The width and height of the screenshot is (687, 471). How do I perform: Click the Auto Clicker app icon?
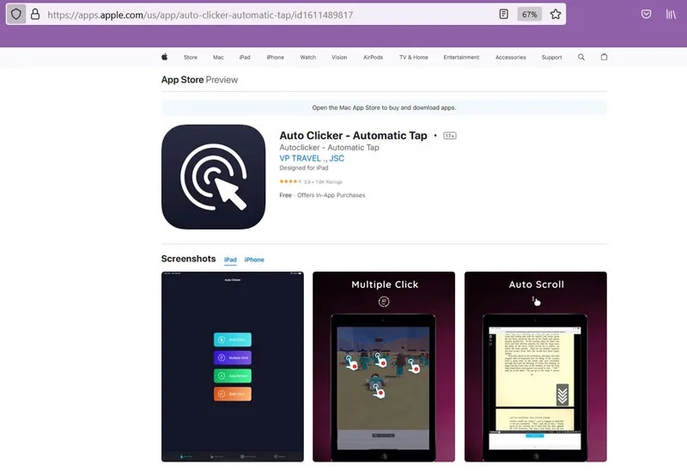click(213, 177)
